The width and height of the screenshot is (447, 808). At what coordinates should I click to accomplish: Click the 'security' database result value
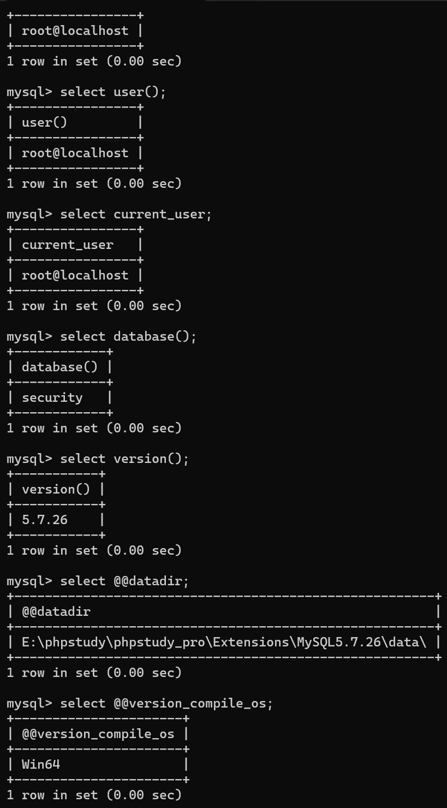[52, 397]
